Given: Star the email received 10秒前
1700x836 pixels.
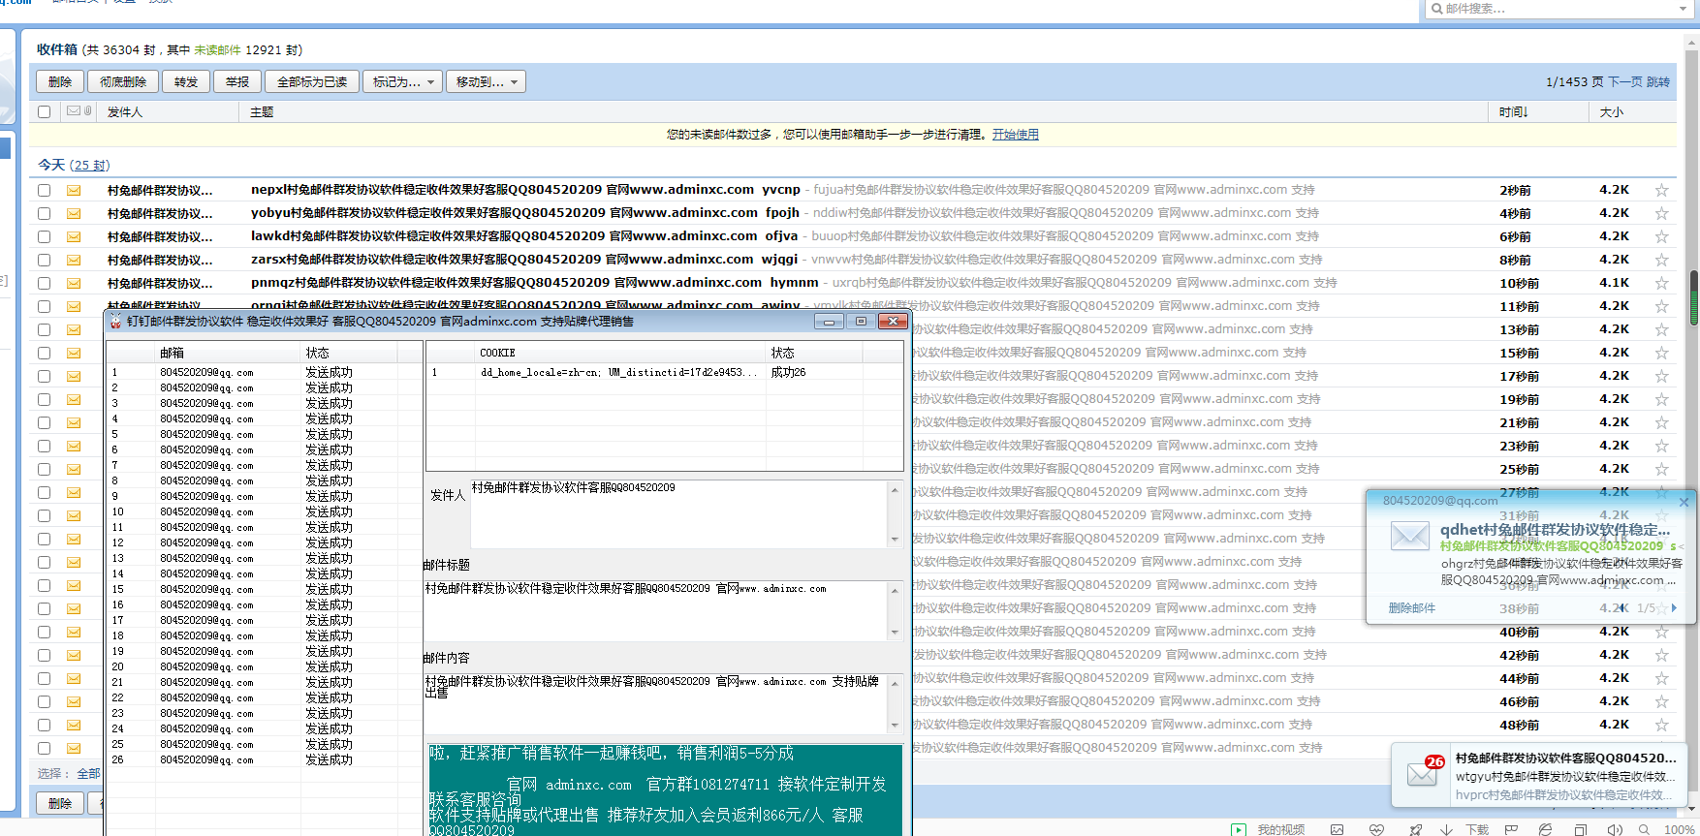Looking at the screenshot, I should 1661,283.
